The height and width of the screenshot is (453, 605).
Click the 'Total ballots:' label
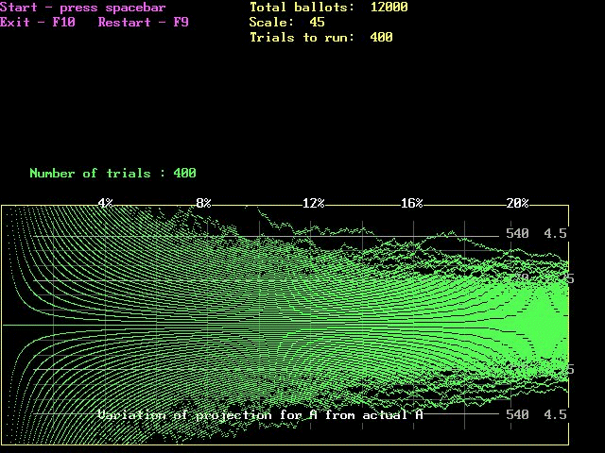point(302,8)
